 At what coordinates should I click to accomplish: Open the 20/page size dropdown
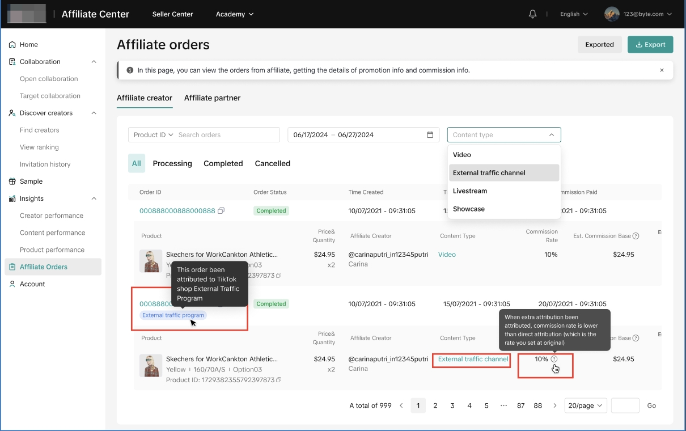(x=586, y=405)
